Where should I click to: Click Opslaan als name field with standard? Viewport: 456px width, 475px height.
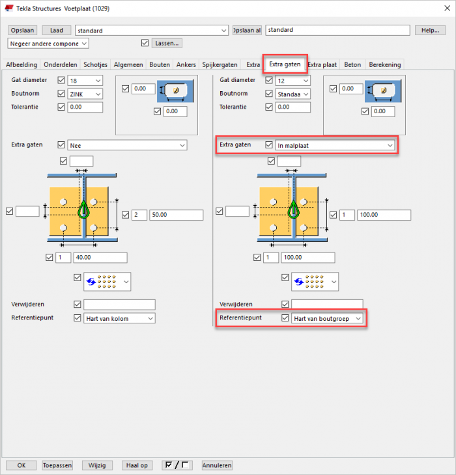[337, 30]
